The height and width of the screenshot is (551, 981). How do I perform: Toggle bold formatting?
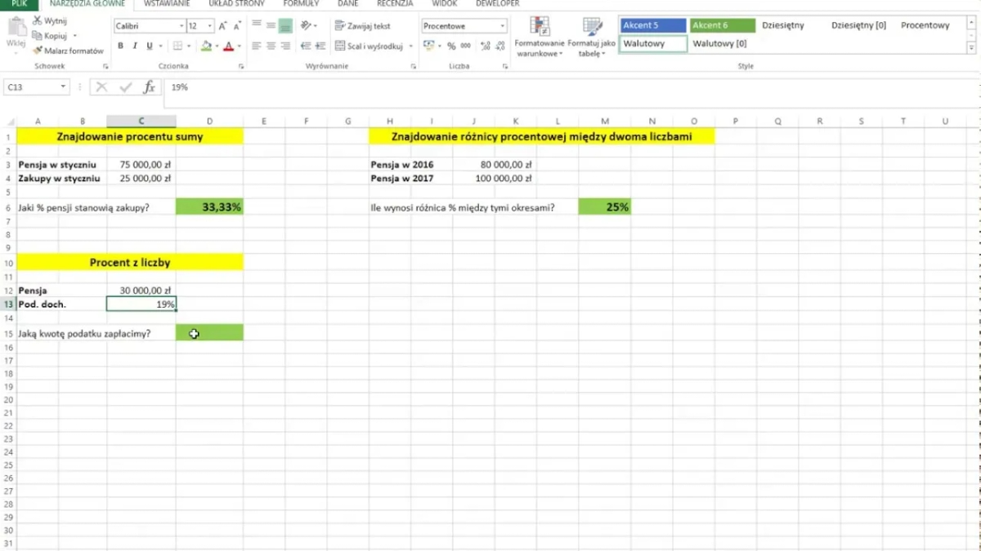(x=121, y=47)
